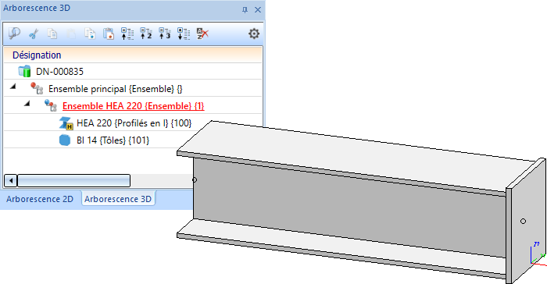The image size is (547, 284).
Task: Collapse the Ensemble principal node
Action: tap(13, 86)
